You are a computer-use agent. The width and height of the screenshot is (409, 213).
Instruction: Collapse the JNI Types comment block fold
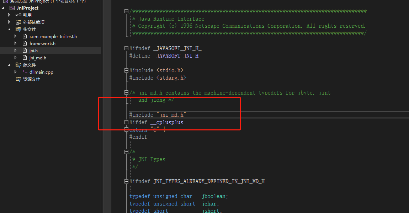[126, 151]
